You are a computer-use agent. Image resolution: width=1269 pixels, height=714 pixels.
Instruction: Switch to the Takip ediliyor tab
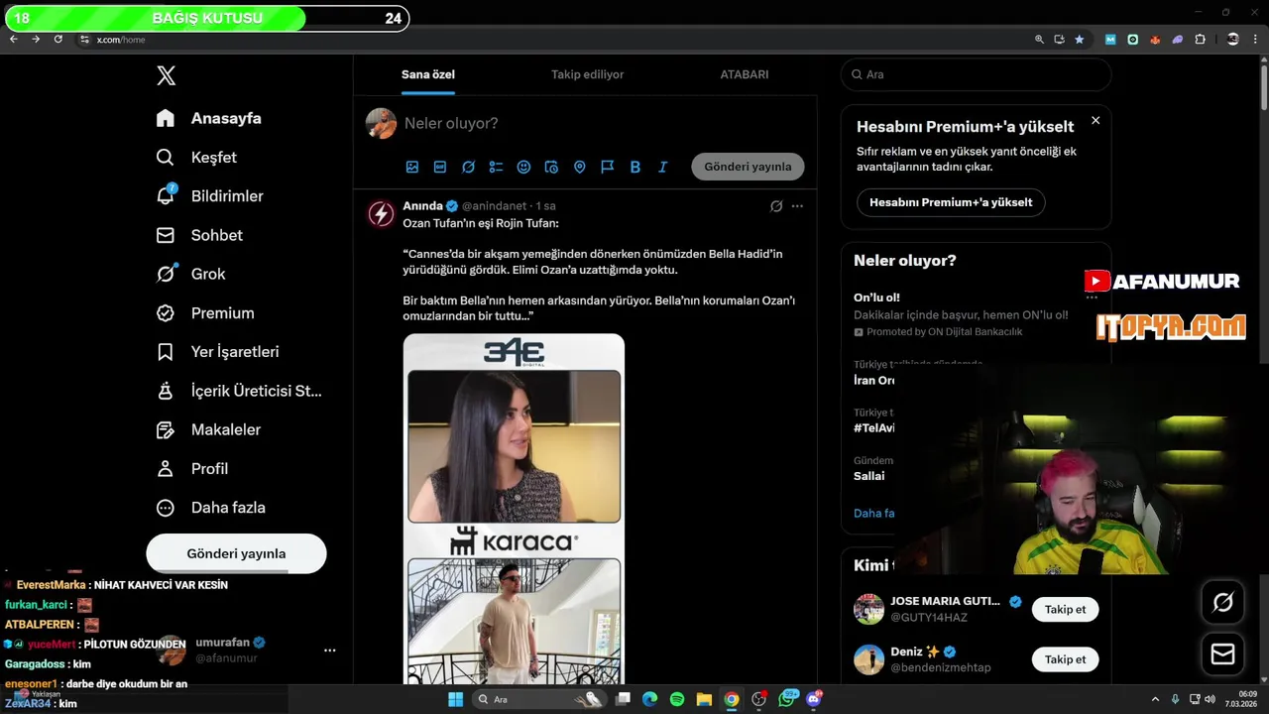tap(587, 74)
